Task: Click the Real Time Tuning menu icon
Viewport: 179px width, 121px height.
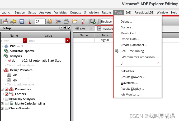Action: (116, 51)
